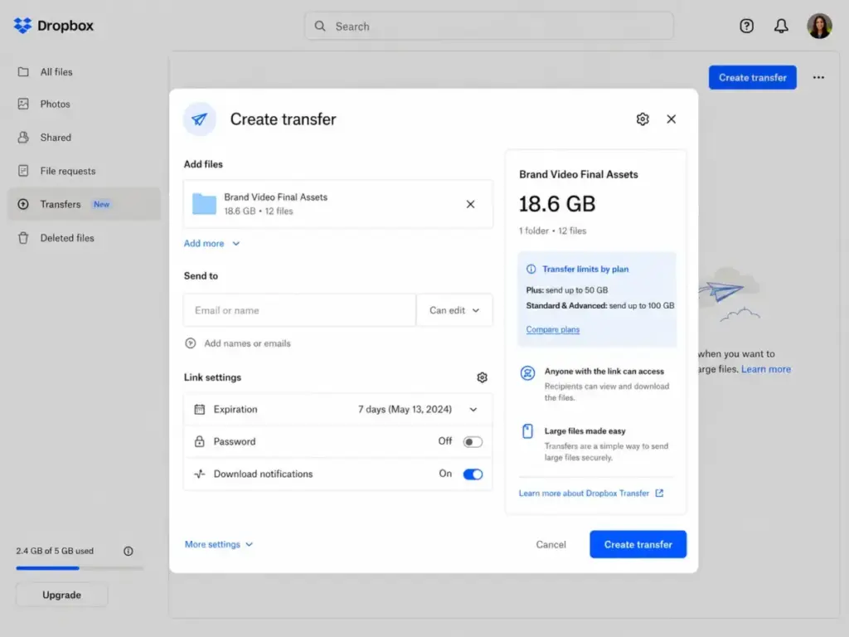The height and width of the screenshot is (637, 849).
Task: Click the Expiration calendar icon
Action: pyautogui.click(x=199, y=409)
